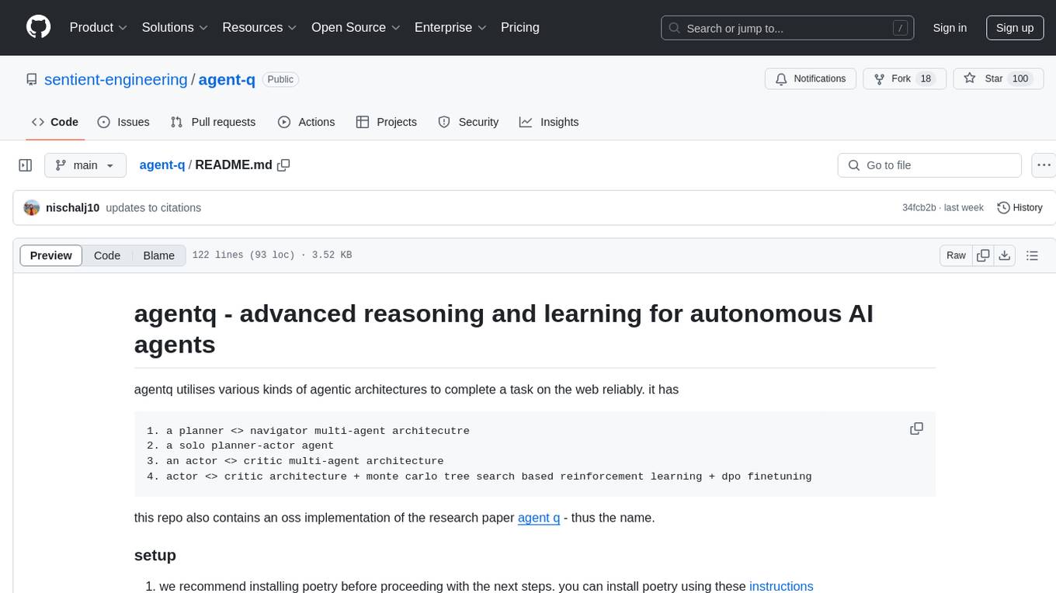Switch to the Issues tab
The width and height of the screenshot is (1056, 593).
(123, 122)
